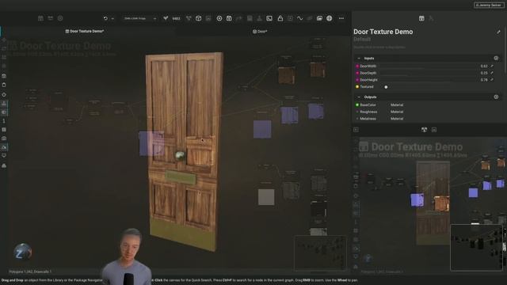Add a new input with the Inputs plus icon
Image resolution: width=507 pixels, height=285 pixels.
point(496,58)
